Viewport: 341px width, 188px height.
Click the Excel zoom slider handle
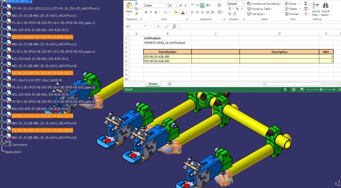click(321, 89)
